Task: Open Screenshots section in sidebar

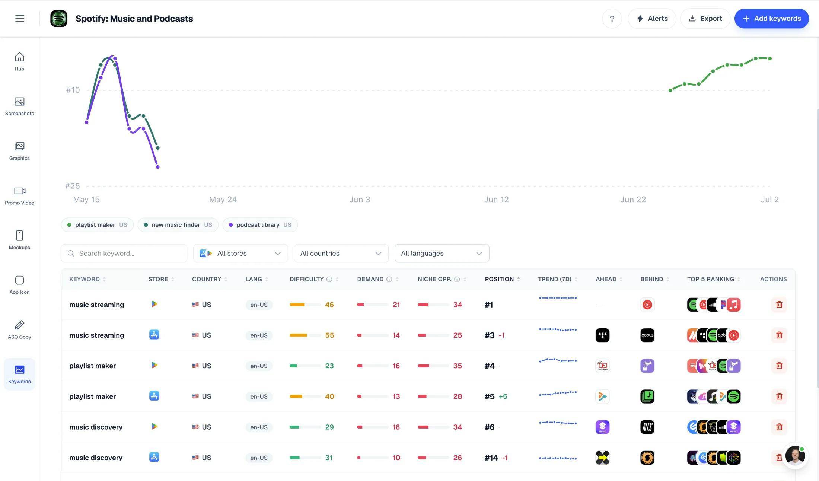Action: [x=19, y=106]
